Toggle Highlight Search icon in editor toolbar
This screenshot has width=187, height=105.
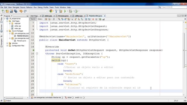pyautogui.click(x=69, y=19)
